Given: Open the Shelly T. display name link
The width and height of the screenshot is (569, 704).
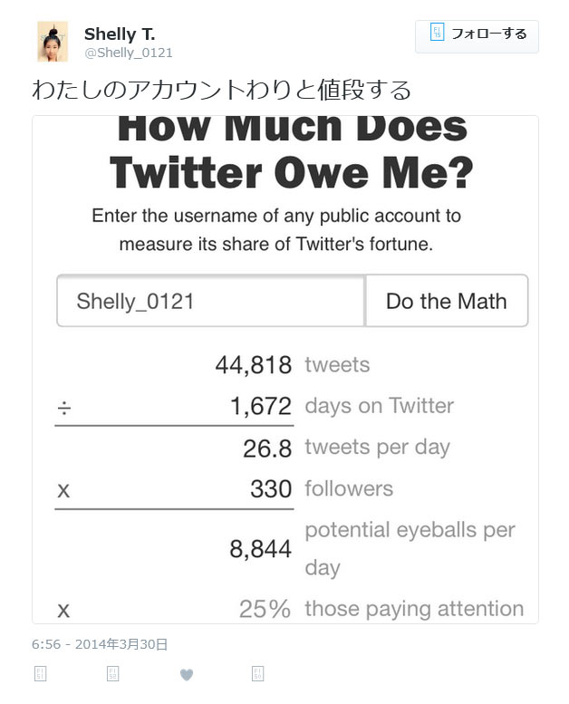Looking at the screenshot, I should [120, 34].
